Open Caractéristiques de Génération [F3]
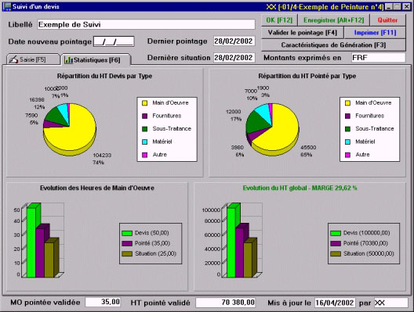The image size is (414, 312). (333, 45)
